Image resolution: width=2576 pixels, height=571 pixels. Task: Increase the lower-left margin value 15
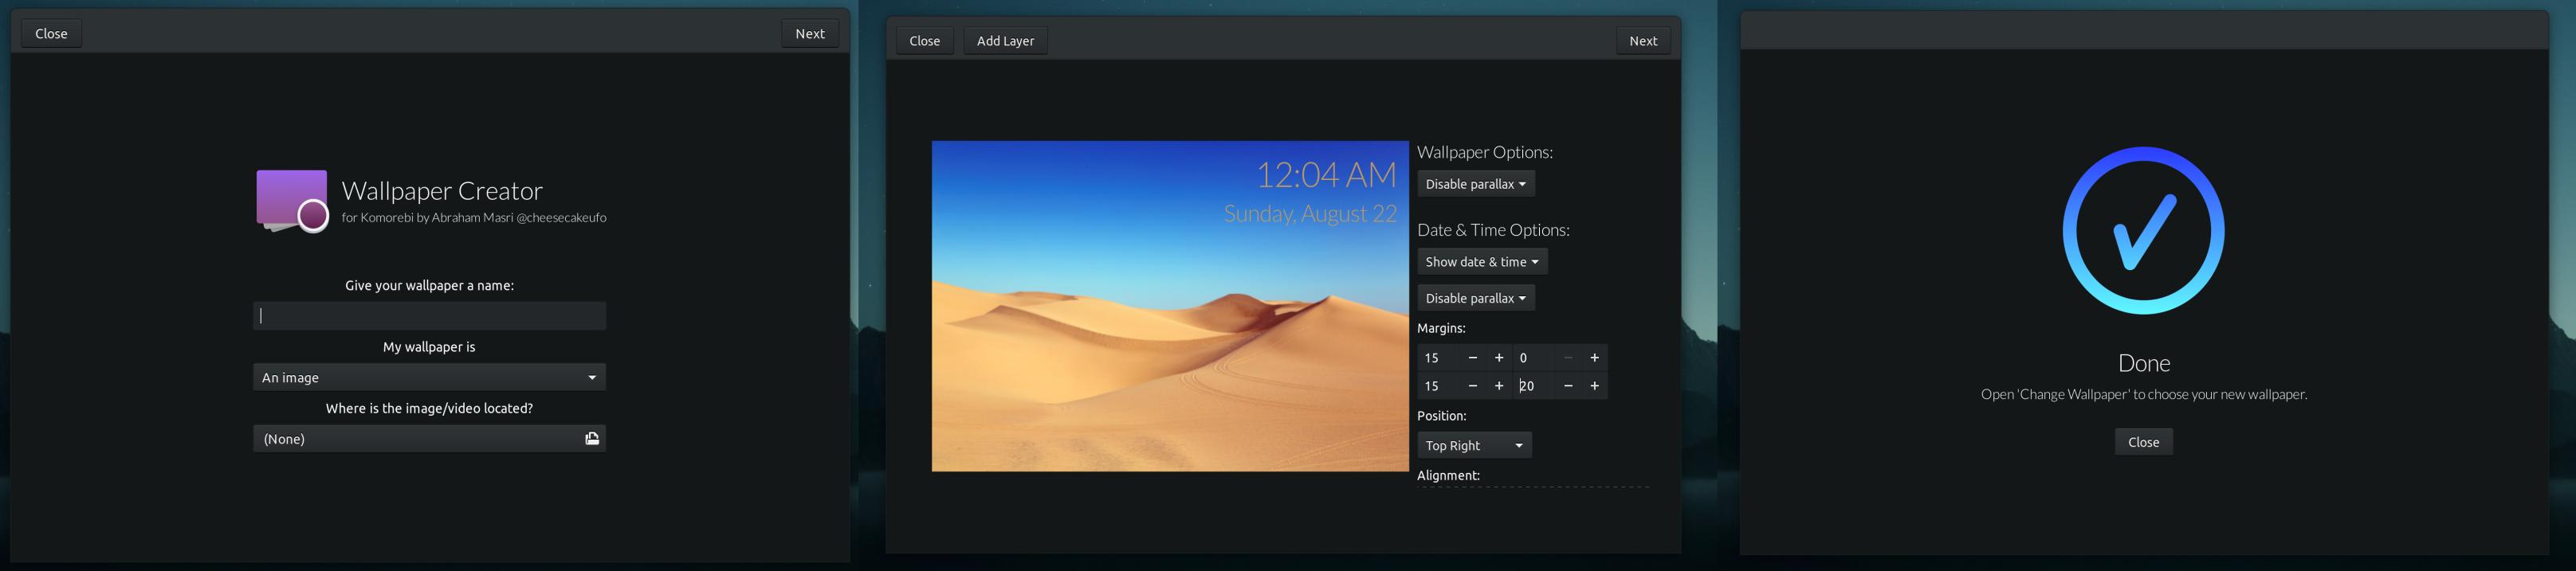1499,386
